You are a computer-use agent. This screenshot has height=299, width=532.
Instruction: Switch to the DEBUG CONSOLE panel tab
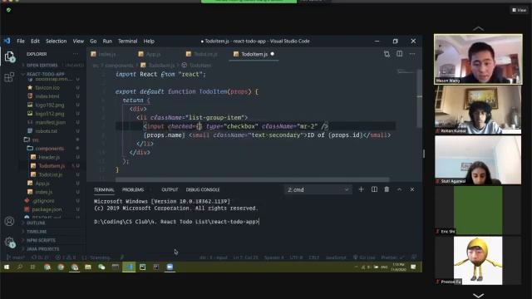(x=203, y=190)
